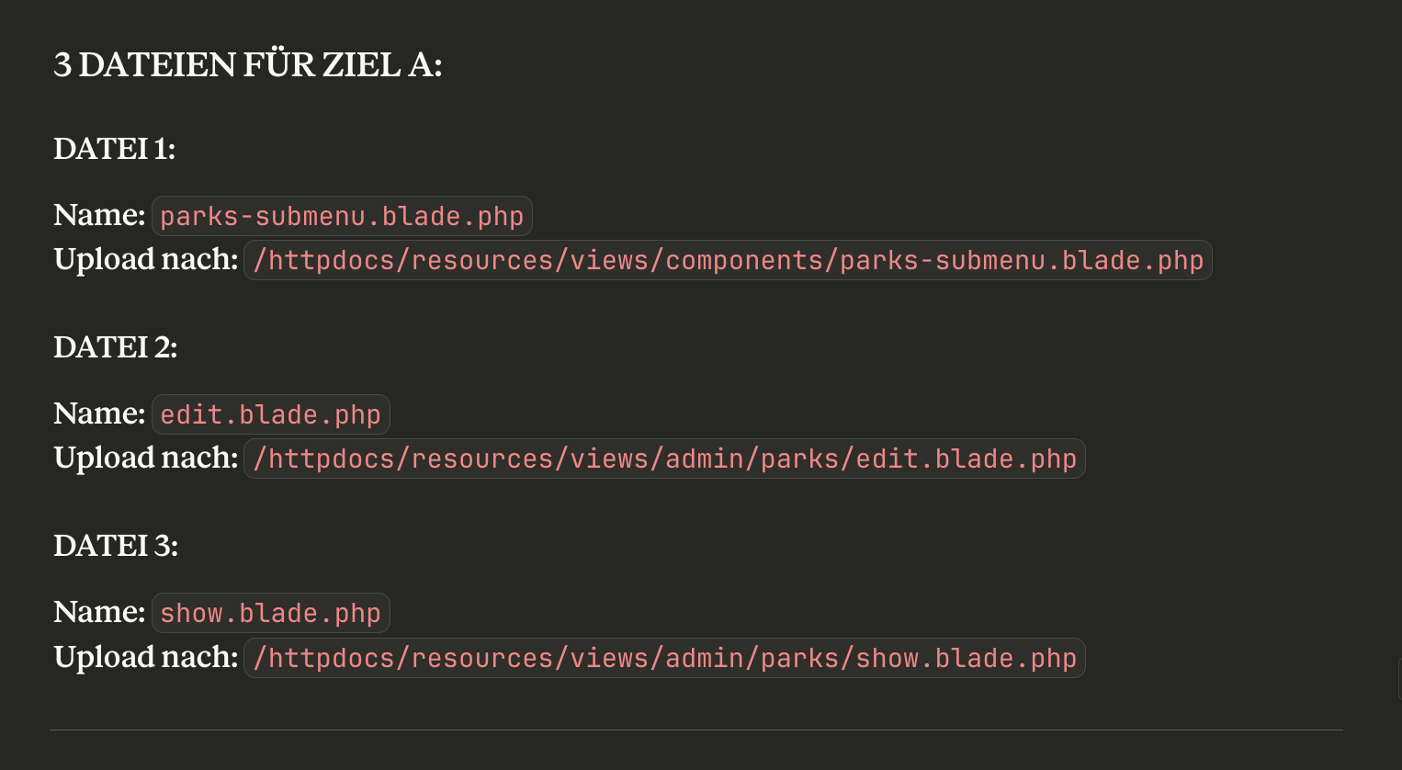Click the "Name:" label under DATEI 3
The width and height of the screenshot is (1402, 770).
click(x=99, y=612)
